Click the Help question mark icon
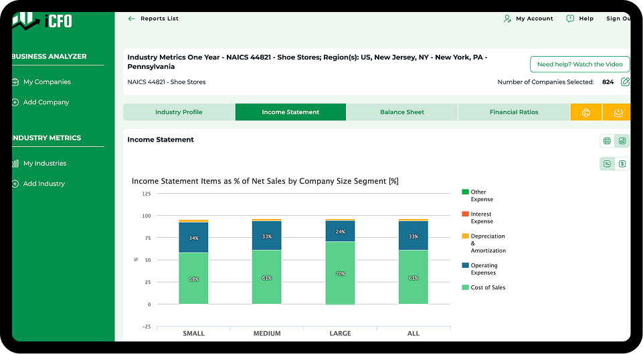Image resolution: width=643 pixels, height=354 pixels. pyautogui.click(x=570, y=19)
